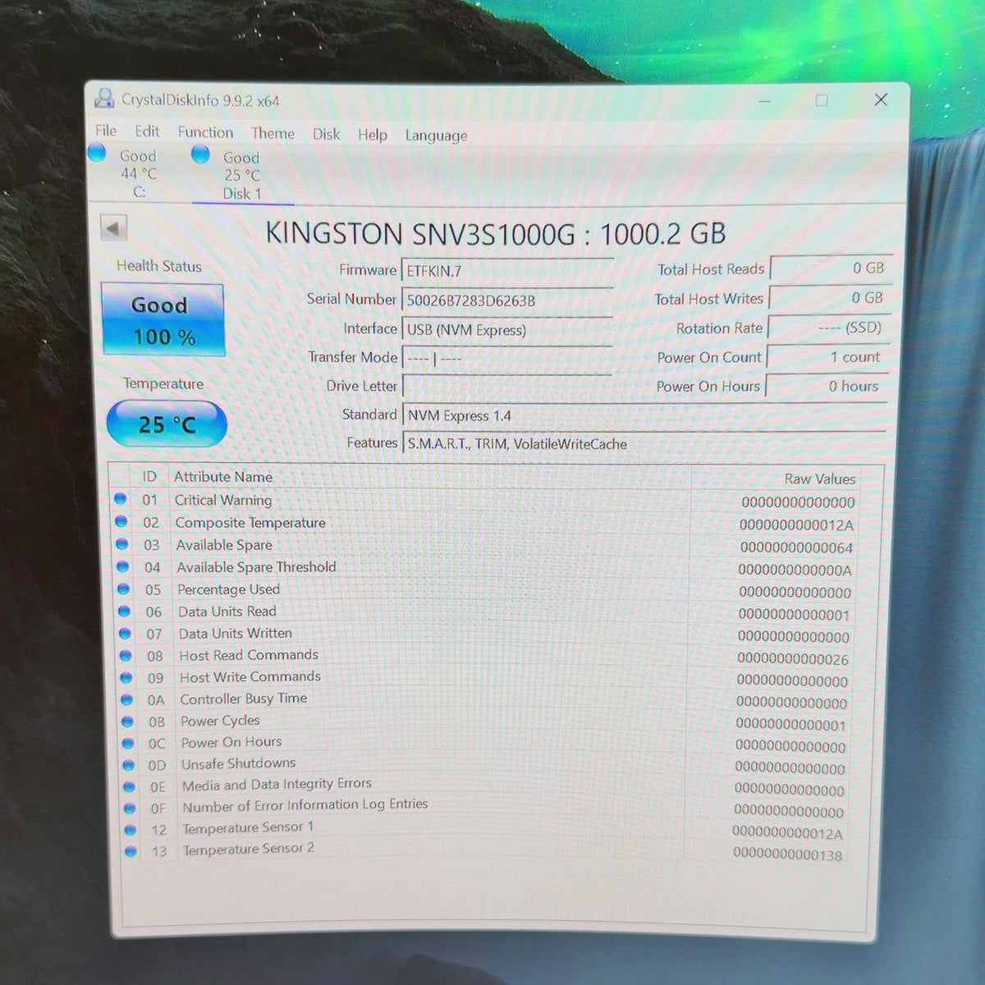Select the Host Read Commands attribute name
The width and height of the screenshot is (985, 985).
[x=249, y=654]
